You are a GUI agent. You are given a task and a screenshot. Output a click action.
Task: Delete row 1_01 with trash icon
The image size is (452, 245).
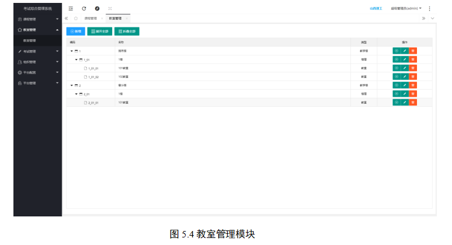[413, 60]
